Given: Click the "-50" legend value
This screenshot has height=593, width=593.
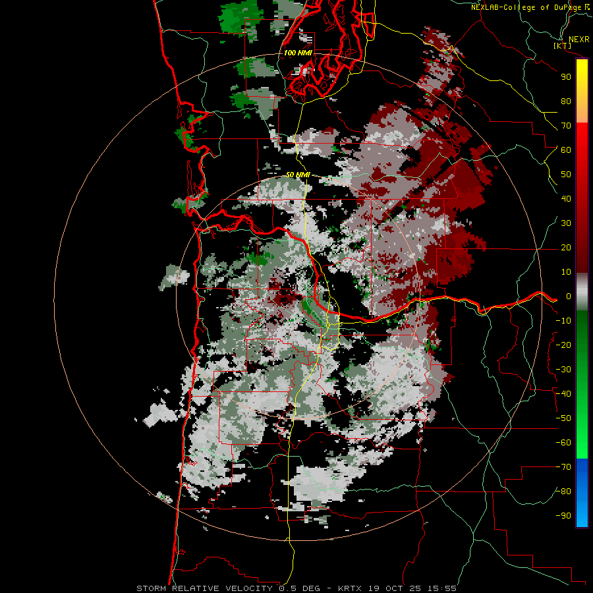Looking at the screenshot, I should [563, 418].
